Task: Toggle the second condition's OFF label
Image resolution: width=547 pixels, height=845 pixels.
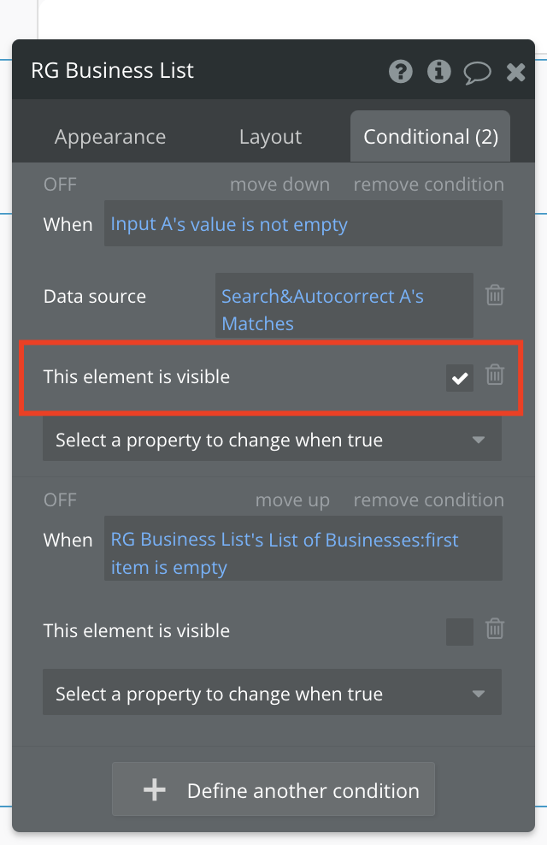Action: tap(60, 500)
